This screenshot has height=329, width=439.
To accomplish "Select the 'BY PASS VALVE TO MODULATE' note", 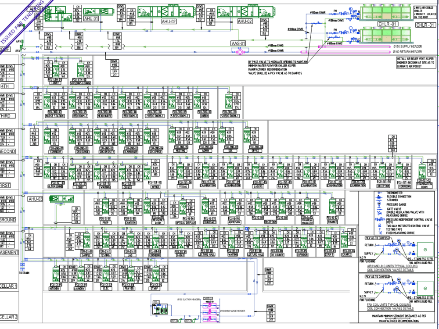I will coord(278,68).
